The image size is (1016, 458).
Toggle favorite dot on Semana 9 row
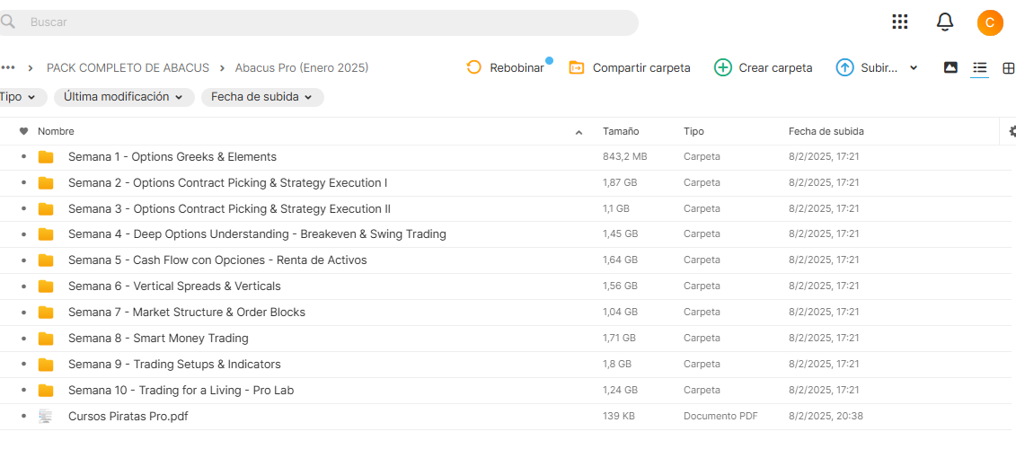(24, 364)
